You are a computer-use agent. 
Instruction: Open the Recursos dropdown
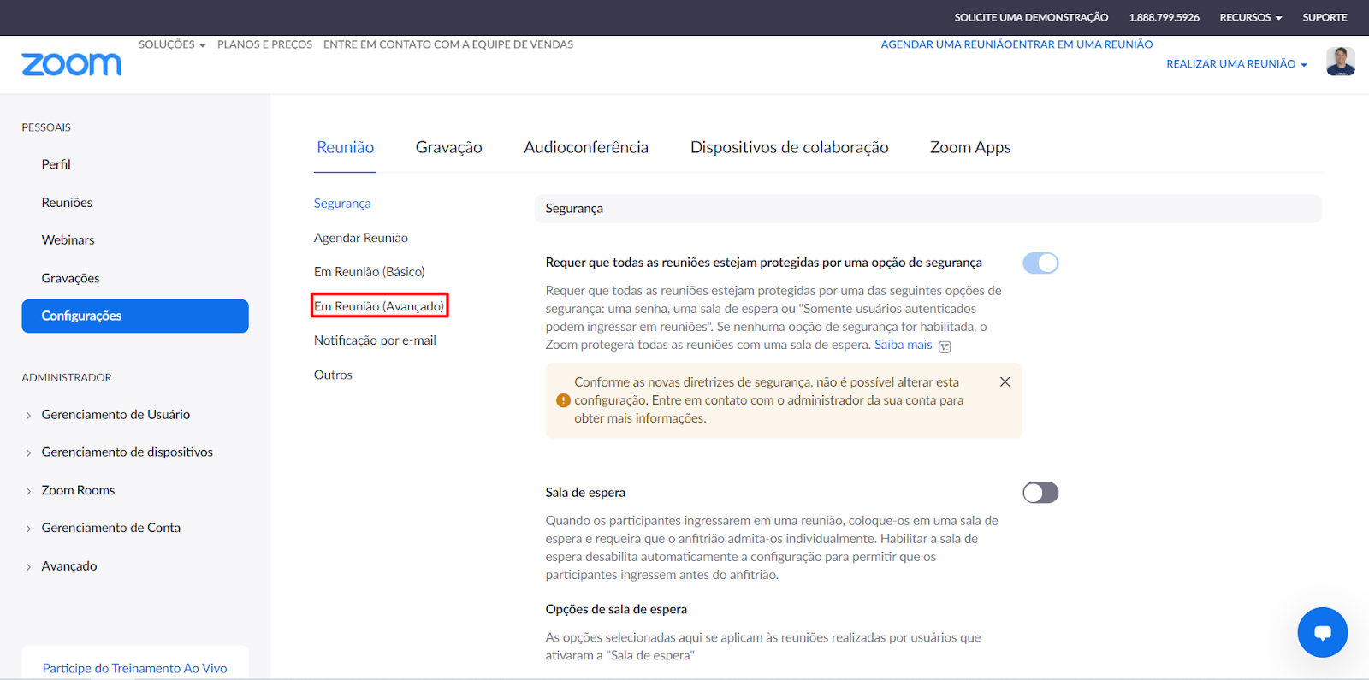tap(1250, 17)
